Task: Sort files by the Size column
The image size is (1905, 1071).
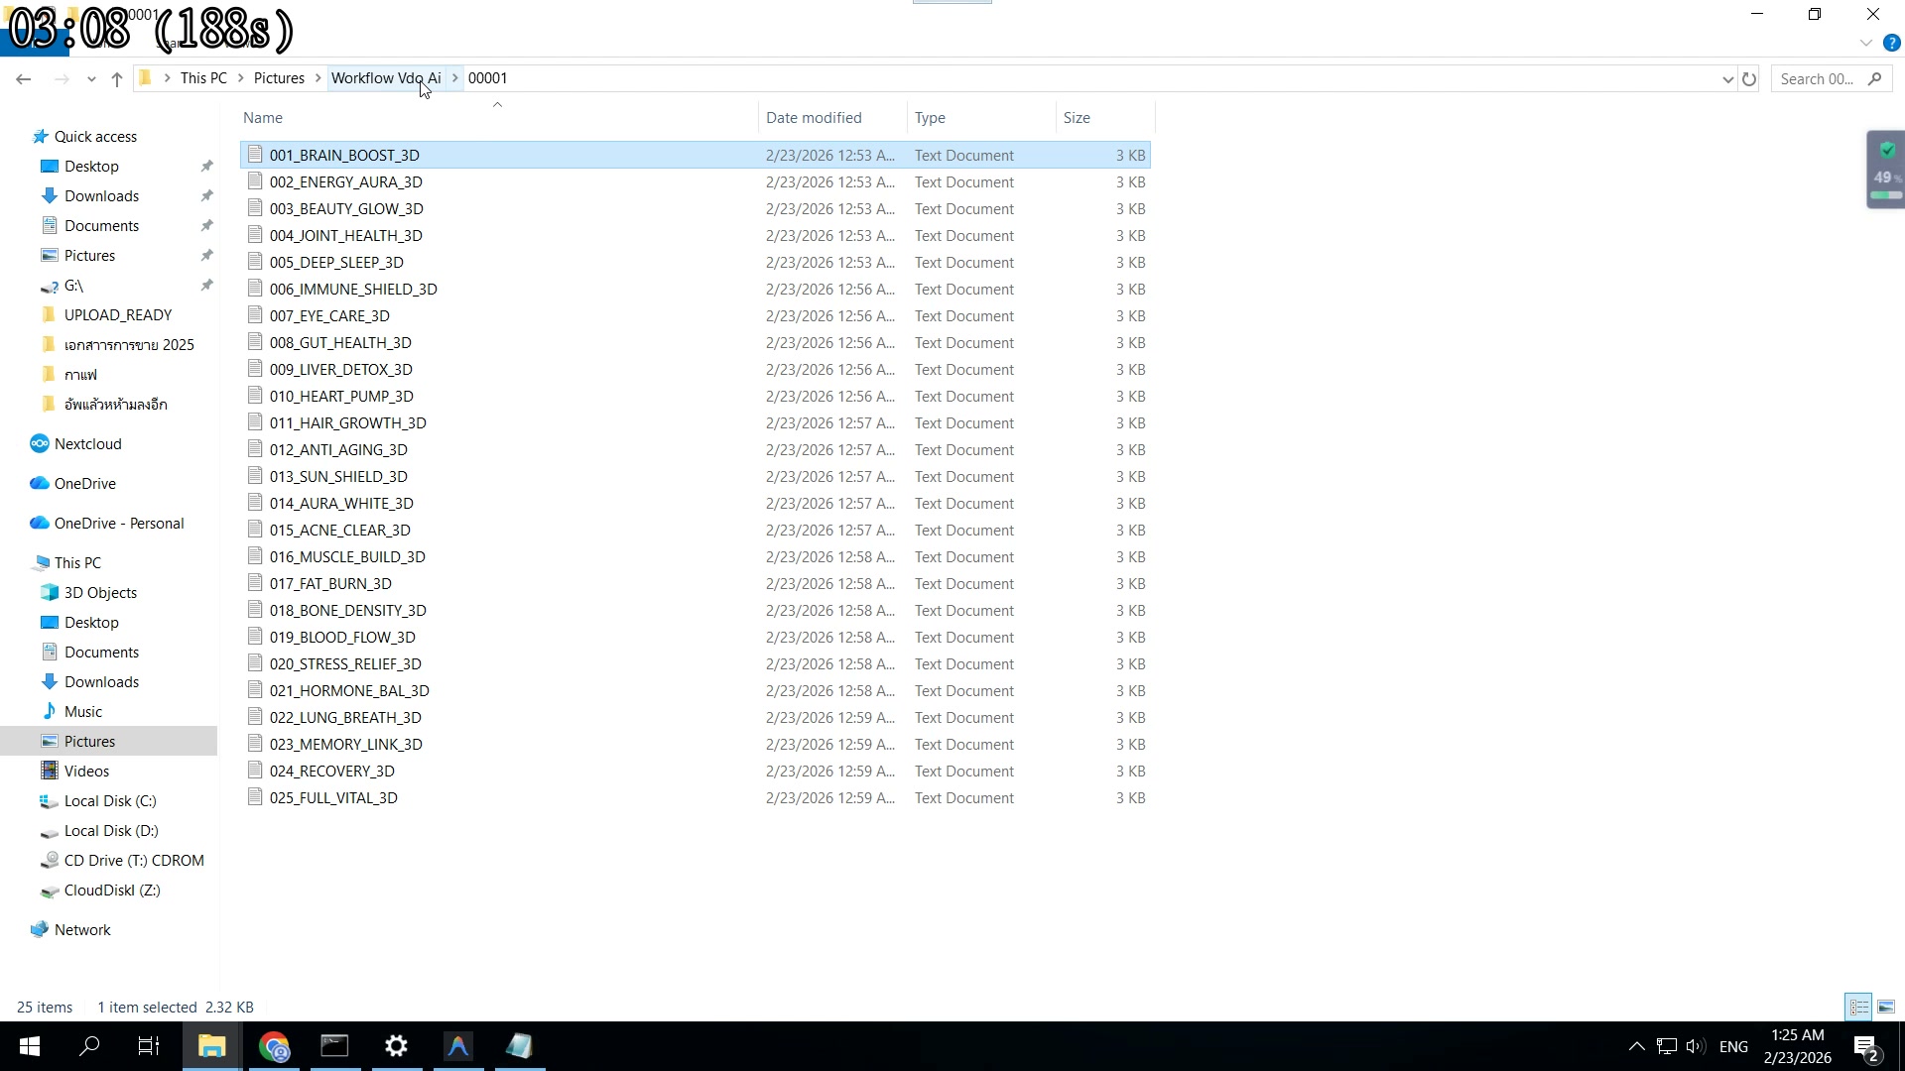Action: (1077, 118)
